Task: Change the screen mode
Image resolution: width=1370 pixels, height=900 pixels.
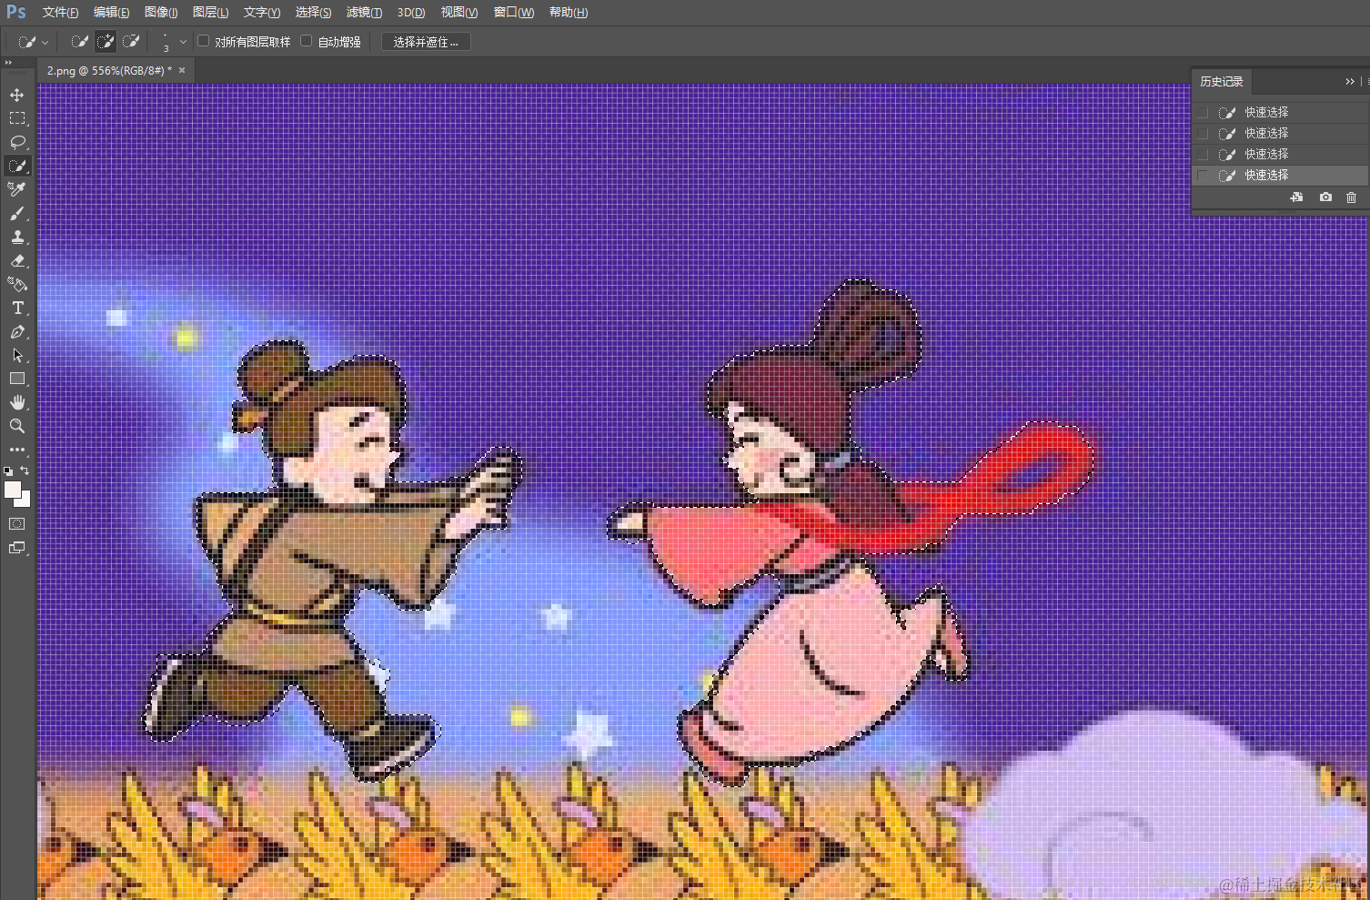Action: pyautogui.click(x=17, y=548)
